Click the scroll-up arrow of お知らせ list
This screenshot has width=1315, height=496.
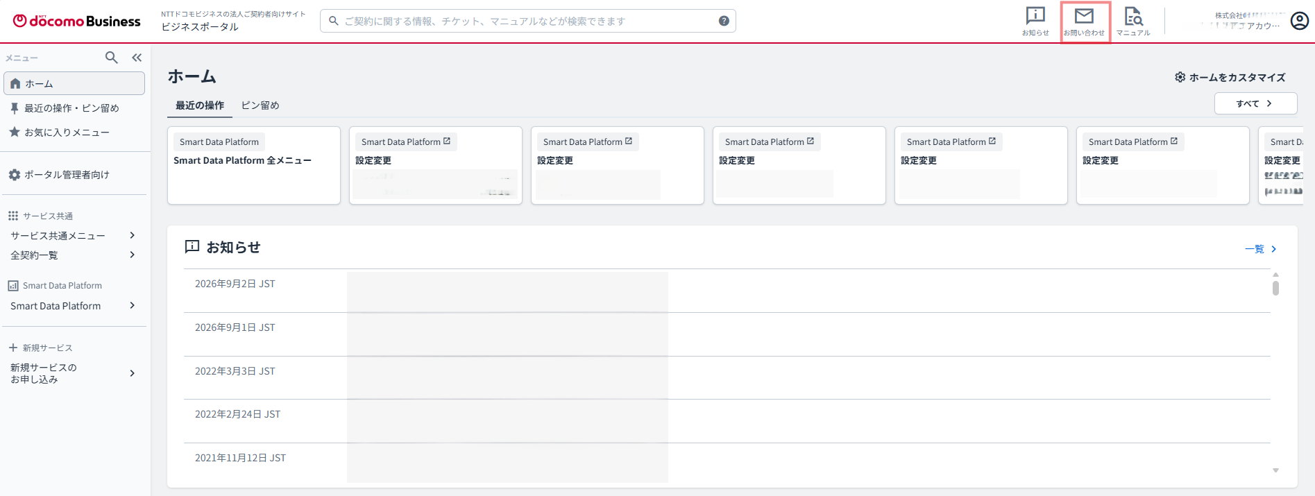[1275, 275]
